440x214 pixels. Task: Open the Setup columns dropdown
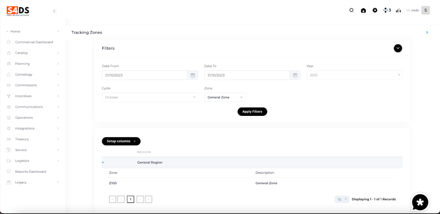(x=121, y=141)
